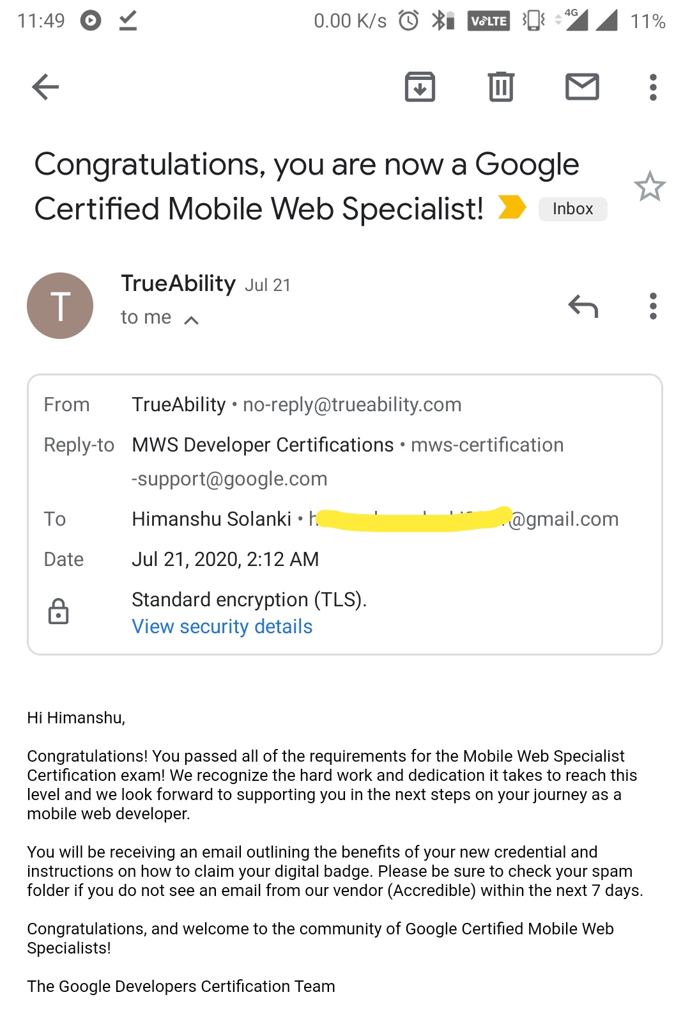Mark email as unread
This screenshot has height=1022, width=690.
[582, 87]
